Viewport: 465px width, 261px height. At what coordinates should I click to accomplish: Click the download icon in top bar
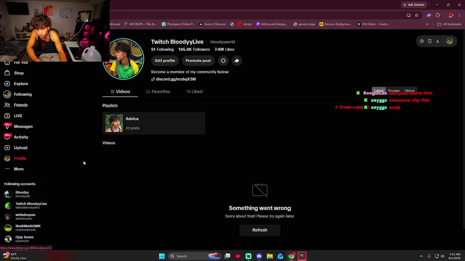coord(437,41)
